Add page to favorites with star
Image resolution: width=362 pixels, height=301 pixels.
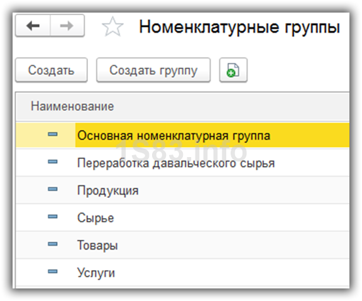(x=112, y=26)
